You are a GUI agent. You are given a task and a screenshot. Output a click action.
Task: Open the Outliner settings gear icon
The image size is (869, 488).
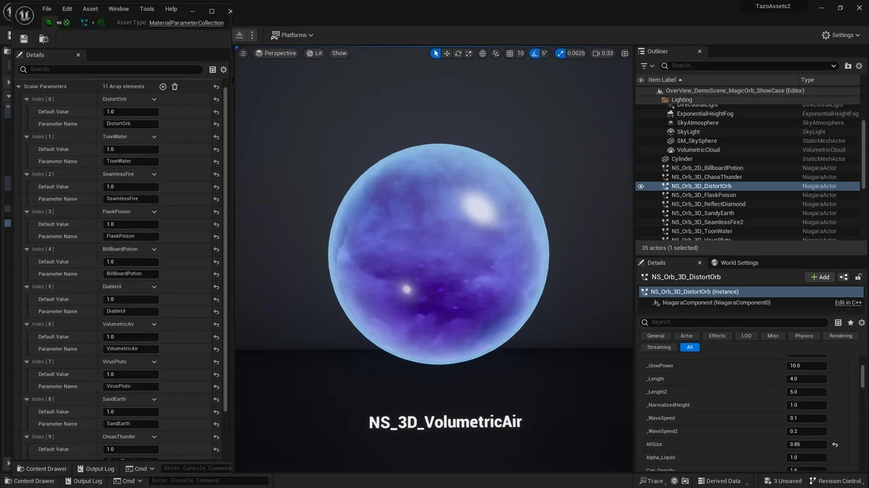[x=859, y=65]
